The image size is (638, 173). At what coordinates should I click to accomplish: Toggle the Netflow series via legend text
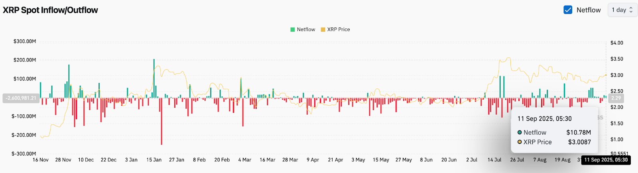pyautogui.click(x=306, y=29)
